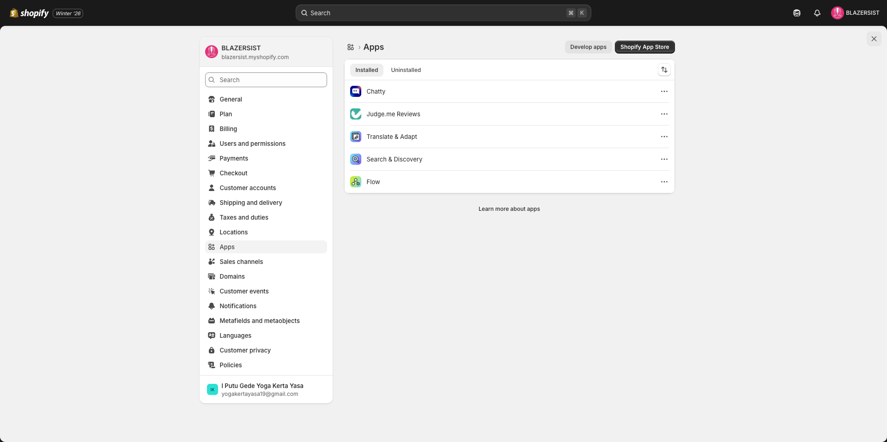
Task: Select the Installed tab
Action: (x=366, y=70)
